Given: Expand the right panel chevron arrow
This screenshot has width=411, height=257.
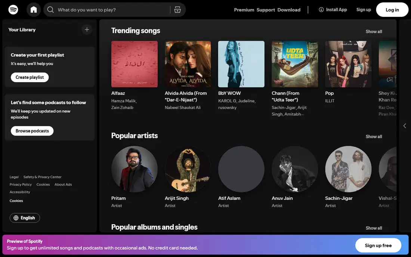Looking at the screenshot, I should (405, 126).
